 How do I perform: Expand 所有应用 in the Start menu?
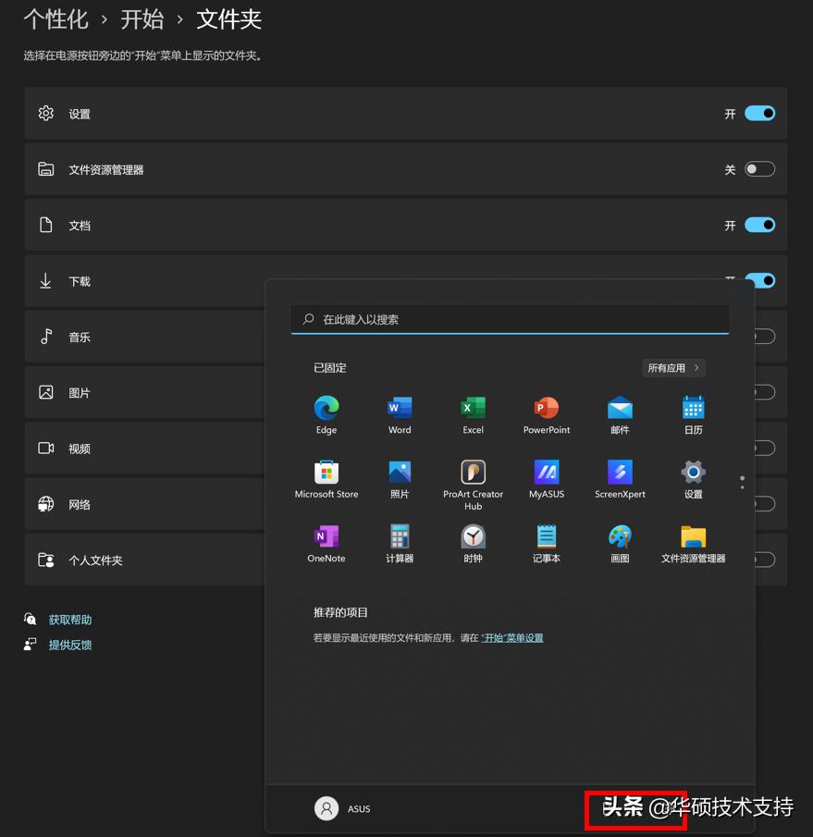click(x=673, y=367)
